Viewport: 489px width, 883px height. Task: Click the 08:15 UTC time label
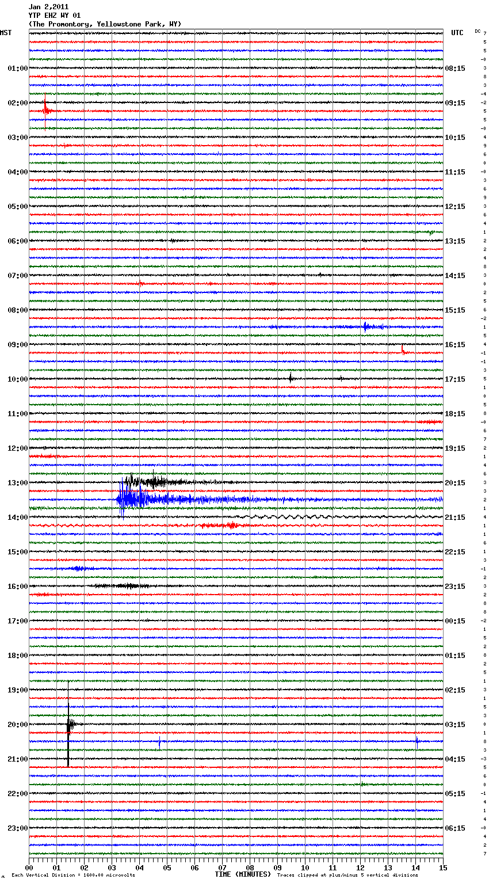click(455, 68)
